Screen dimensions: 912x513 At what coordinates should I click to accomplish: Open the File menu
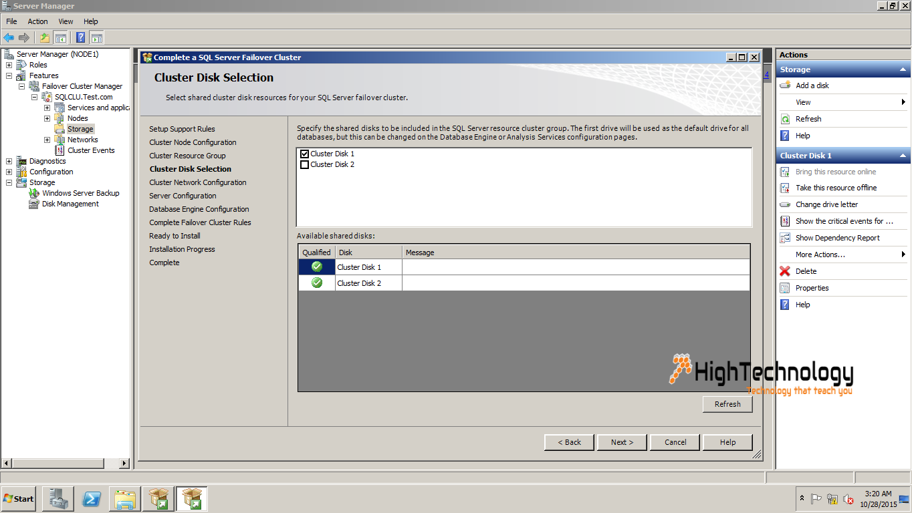tap(11, 21)
